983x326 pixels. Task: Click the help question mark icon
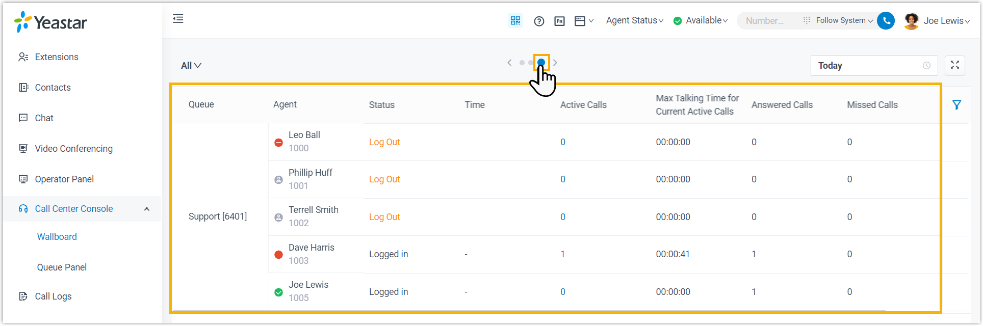click(x=539, y=21)
